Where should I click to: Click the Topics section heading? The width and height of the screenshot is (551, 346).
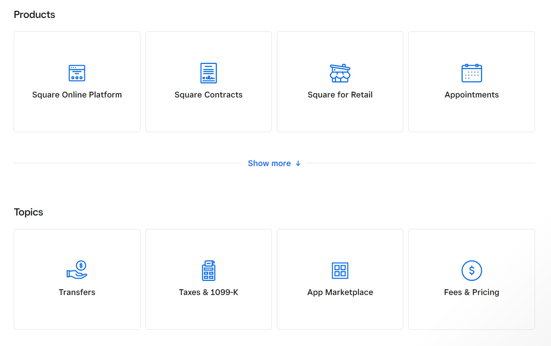click(29, 212)
